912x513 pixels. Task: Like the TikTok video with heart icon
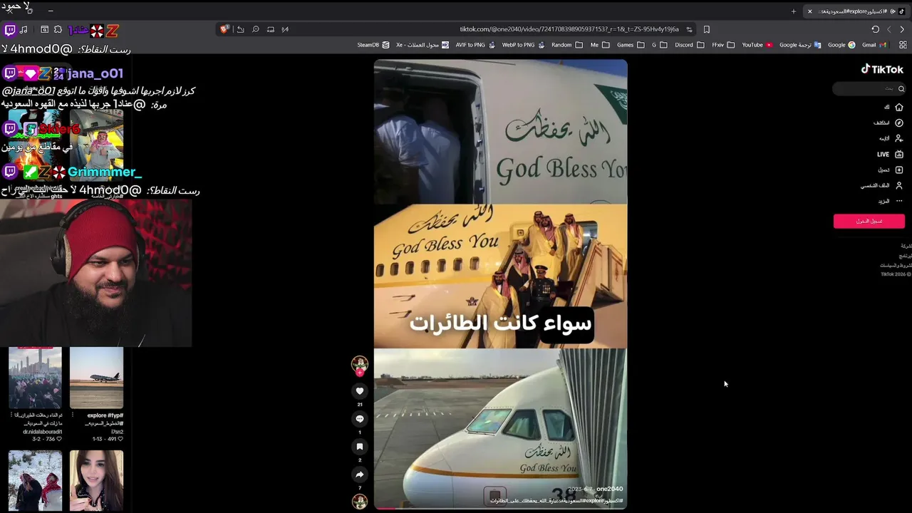(360, 391)
